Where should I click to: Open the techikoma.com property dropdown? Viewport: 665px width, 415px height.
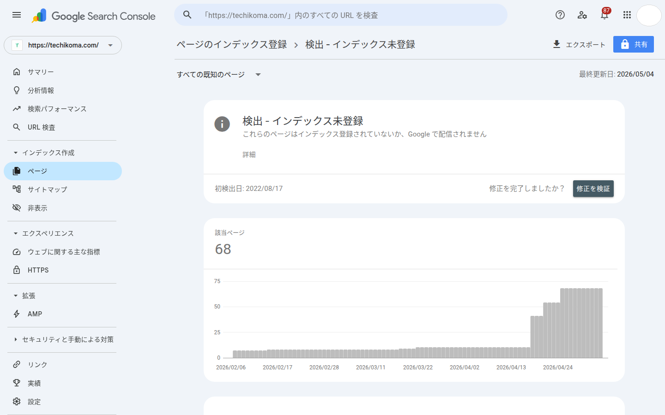(x=63, y=45)
